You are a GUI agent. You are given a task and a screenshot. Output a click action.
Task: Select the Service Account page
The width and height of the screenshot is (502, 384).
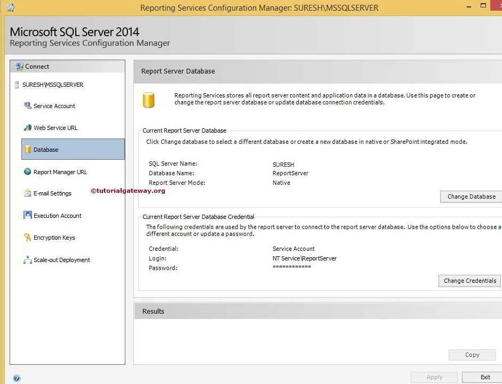click(54, 106)
